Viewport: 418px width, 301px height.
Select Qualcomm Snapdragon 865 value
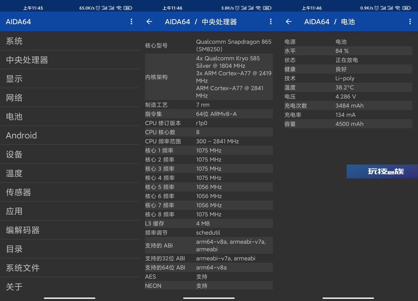234,45
